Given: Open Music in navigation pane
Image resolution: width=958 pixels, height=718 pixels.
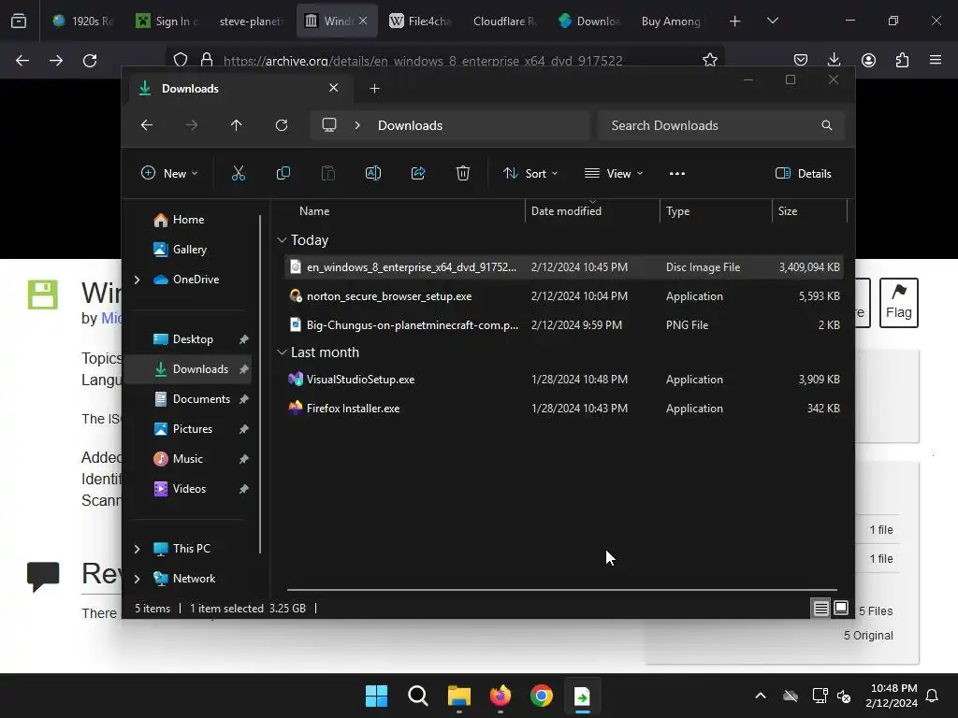Looking at the screenshot, I should [x=187, y=459].
